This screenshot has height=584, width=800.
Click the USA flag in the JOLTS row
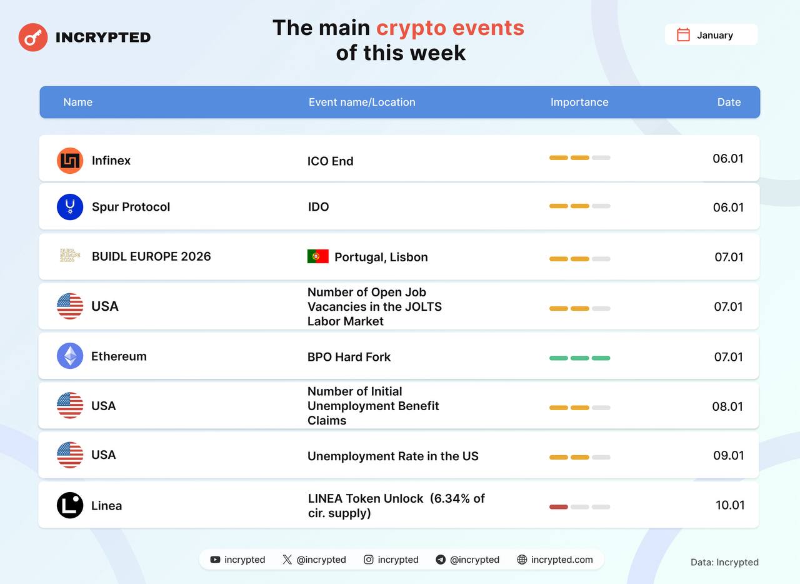[x=70, y=306]
